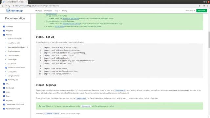This screenshot has width=210, height=118.
Task: Open Install Parse SDK page
Action: click(x=14, y=43)
